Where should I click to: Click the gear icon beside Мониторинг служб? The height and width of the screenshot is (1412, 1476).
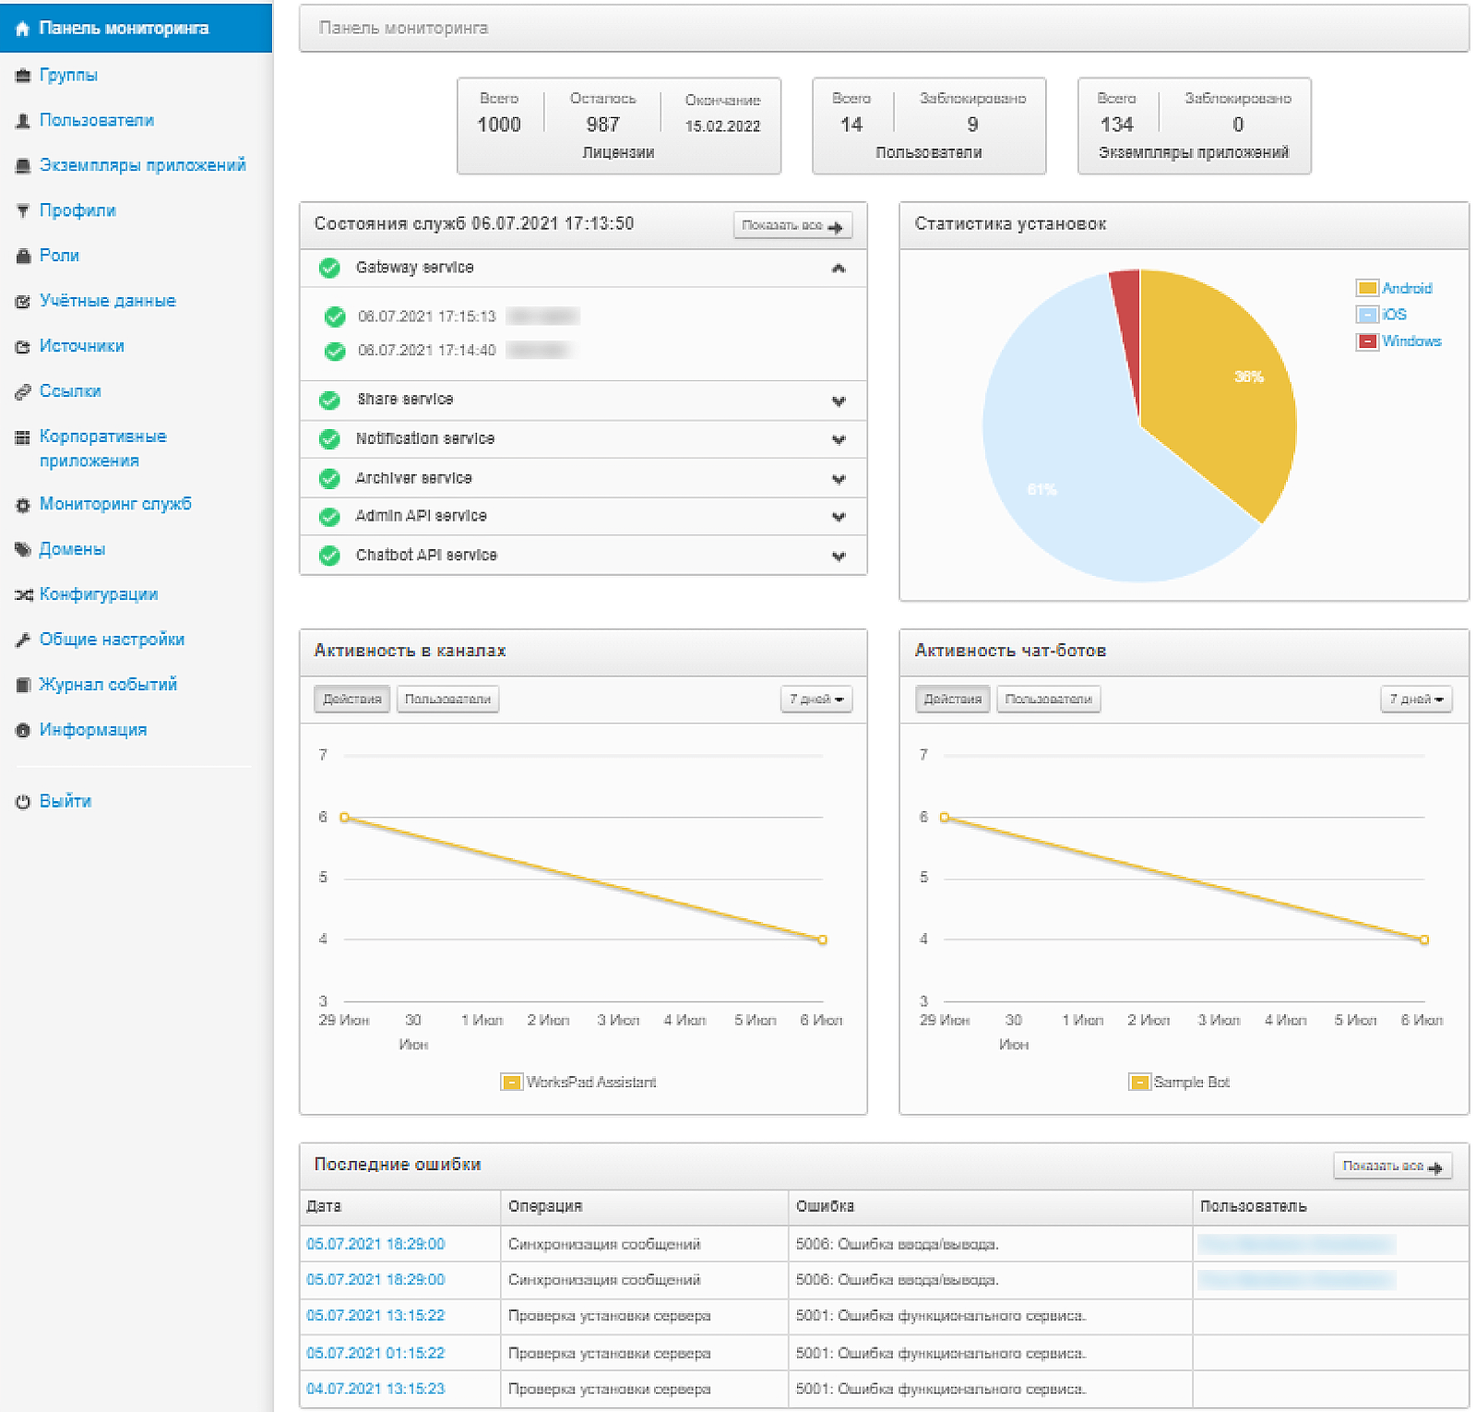click(22, 505)
